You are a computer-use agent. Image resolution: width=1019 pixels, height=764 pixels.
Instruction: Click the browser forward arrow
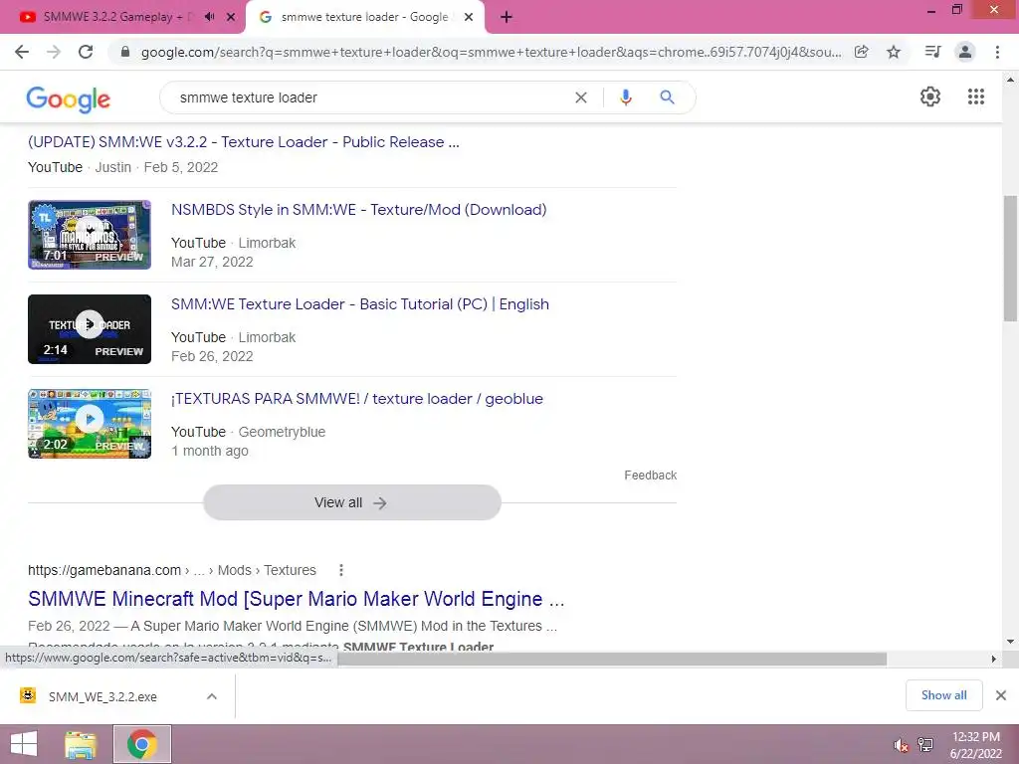[x=54, y=52]
